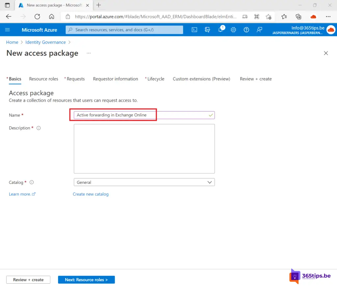Screen dimensions: 337x289
Task: Click the Description text area
Action: 144,149
